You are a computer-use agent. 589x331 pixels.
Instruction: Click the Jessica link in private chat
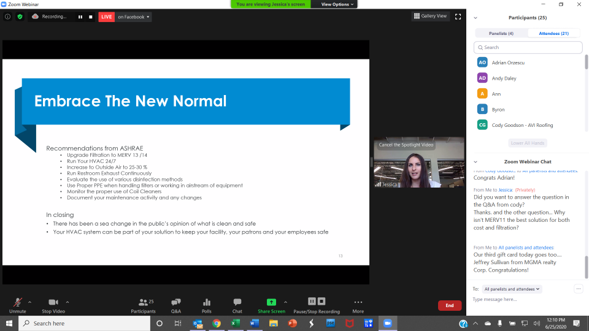pos(505,190)
